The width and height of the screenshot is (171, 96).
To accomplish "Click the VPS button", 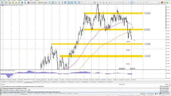I will (157, 94).
